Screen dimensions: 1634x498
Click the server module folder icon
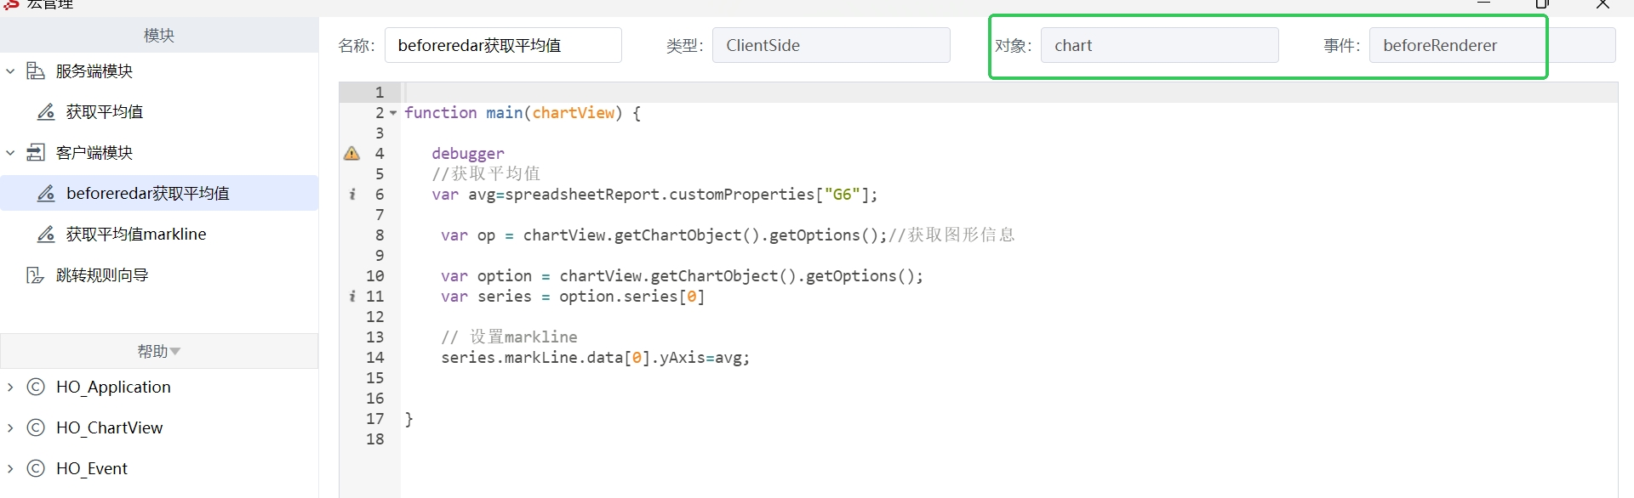[x=36, y=71]
